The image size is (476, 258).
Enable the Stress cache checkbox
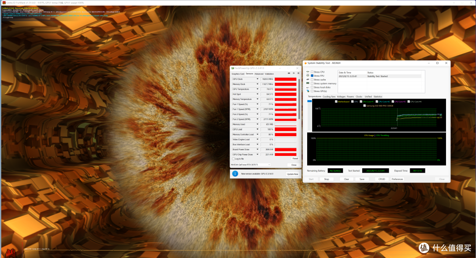312,79
